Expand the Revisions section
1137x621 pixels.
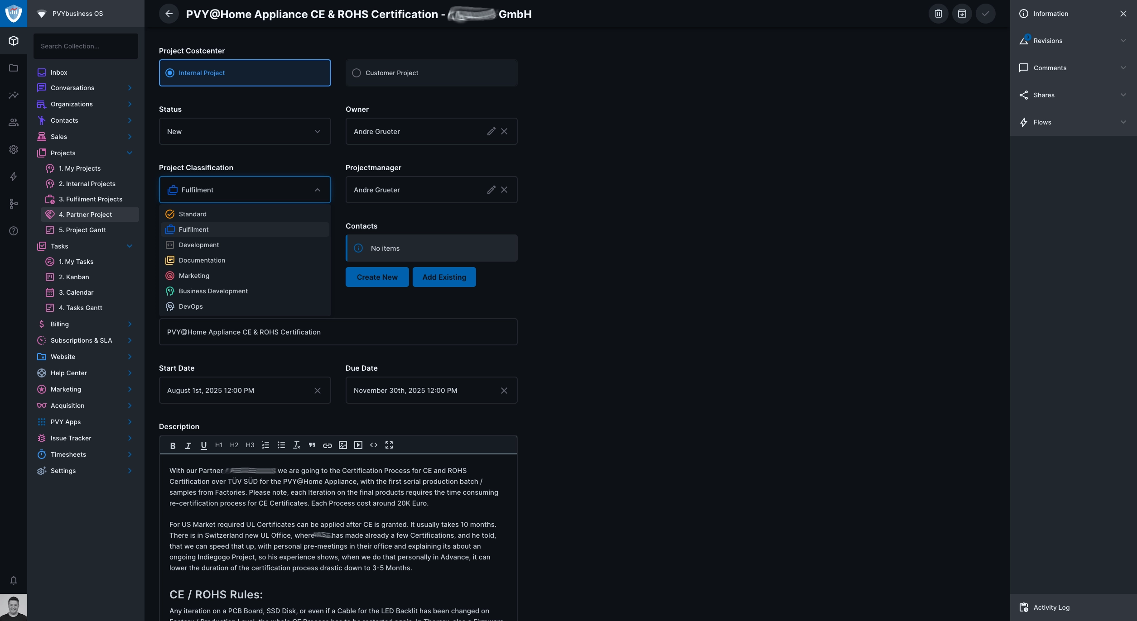pyautogui.click(x=1074, y=41)
